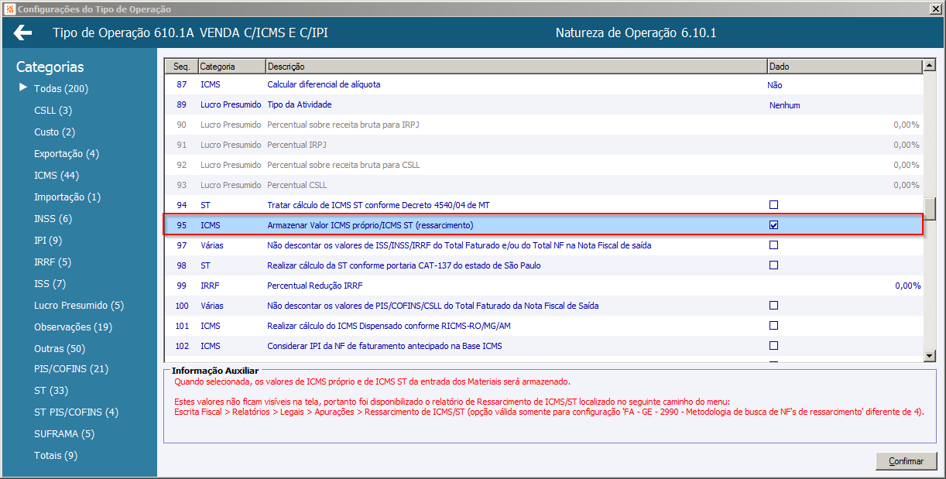Sort by the Dado column header
Viewport: 946px width, 479px height.
click(x=845, y=67)
